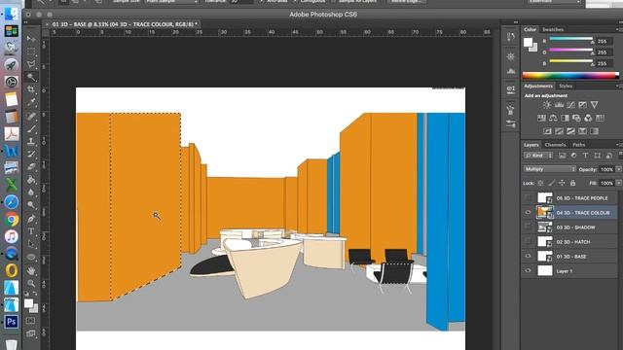Show the 05 3D - TRACE PEOPLE layer

528,198
